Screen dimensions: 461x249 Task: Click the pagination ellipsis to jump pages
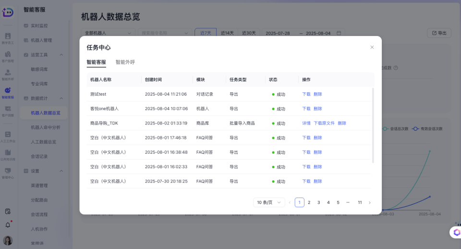point(348,202)
